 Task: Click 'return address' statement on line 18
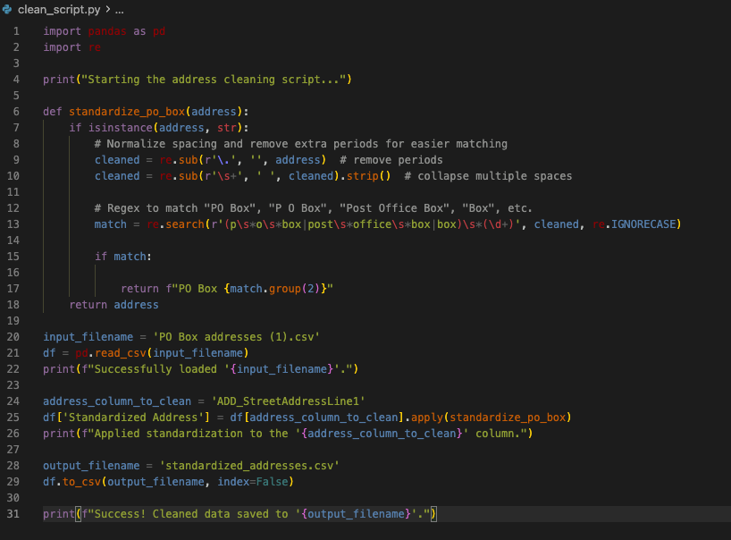113,305
